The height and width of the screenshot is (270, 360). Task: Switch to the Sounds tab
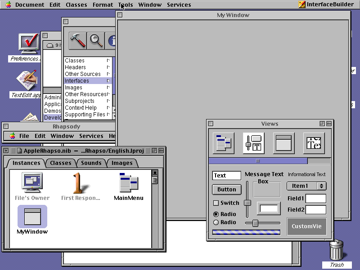[x=91, y=163]
